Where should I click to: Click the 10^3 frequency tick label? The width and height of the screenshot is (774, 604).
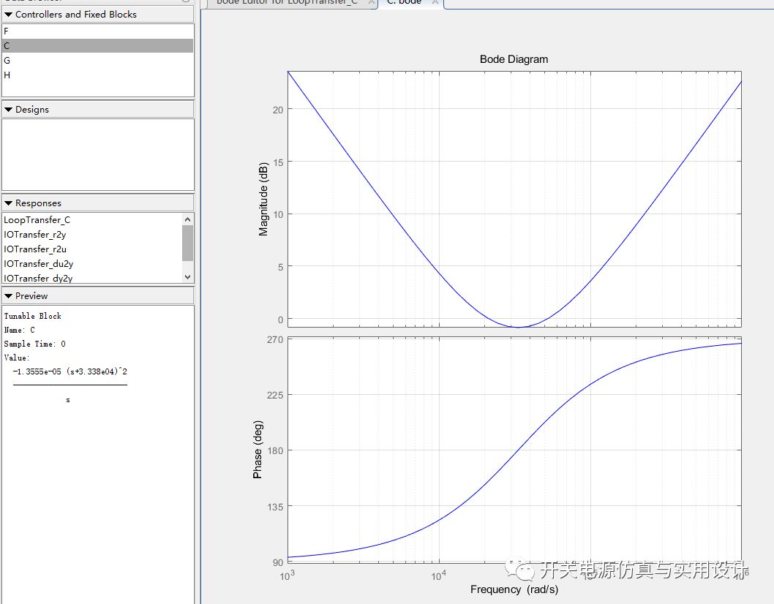[288, 575]
